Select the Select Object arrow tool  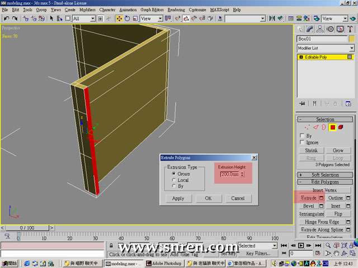[x=52, y=18]
